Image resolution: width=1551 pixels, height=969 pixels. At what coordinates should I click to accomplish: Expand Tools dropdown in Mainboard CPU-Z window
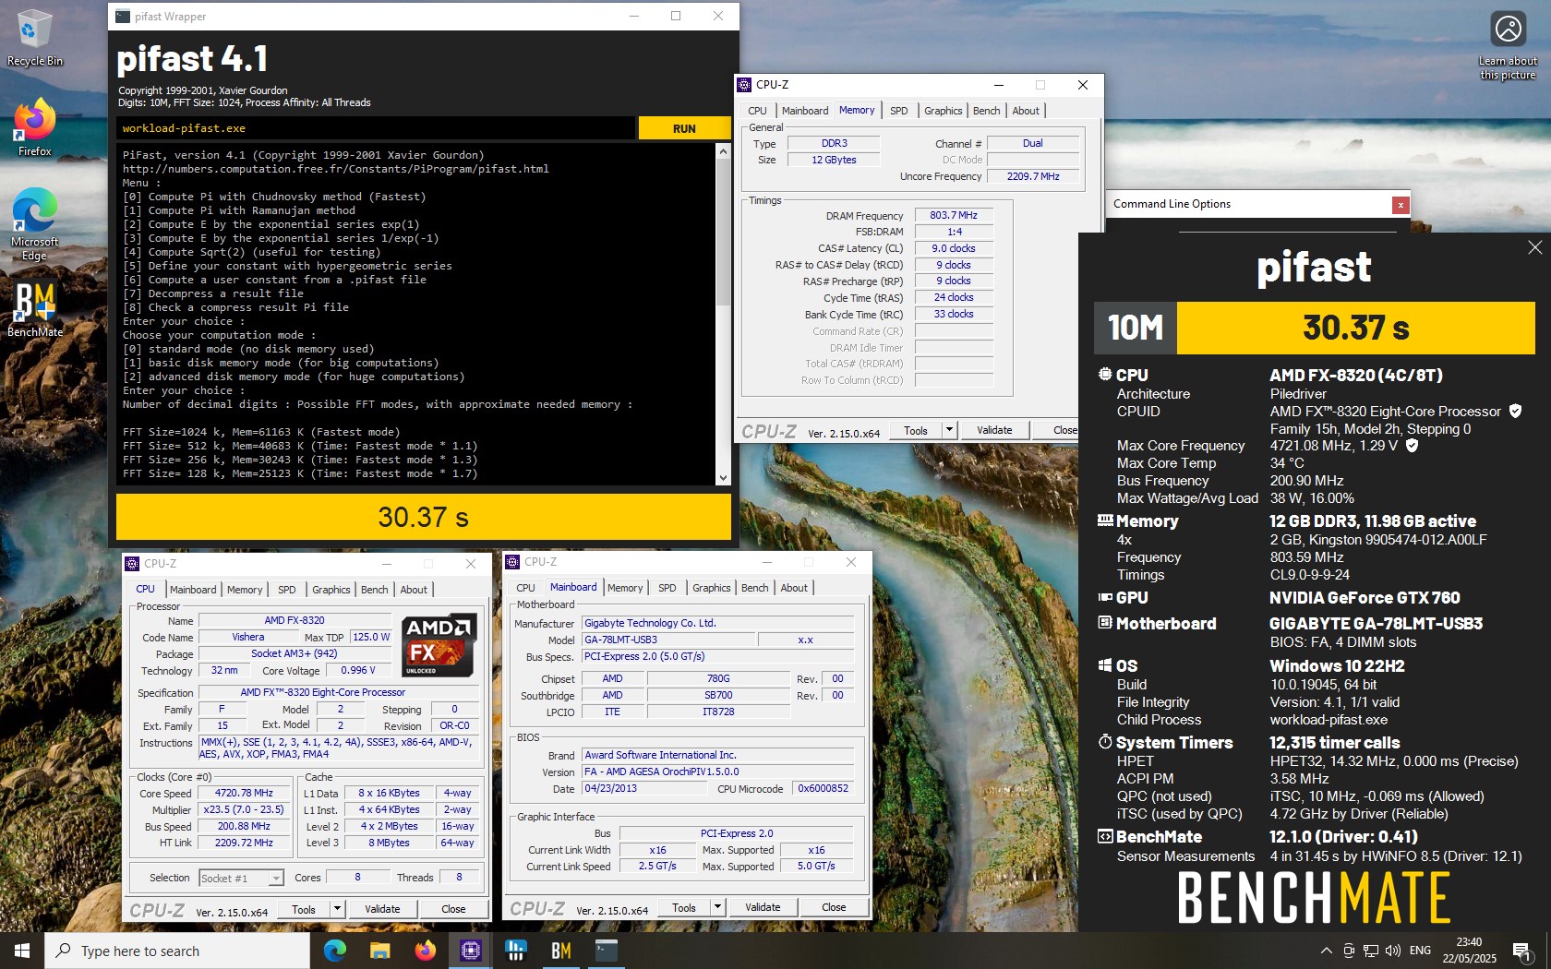[x=717, y=907]
